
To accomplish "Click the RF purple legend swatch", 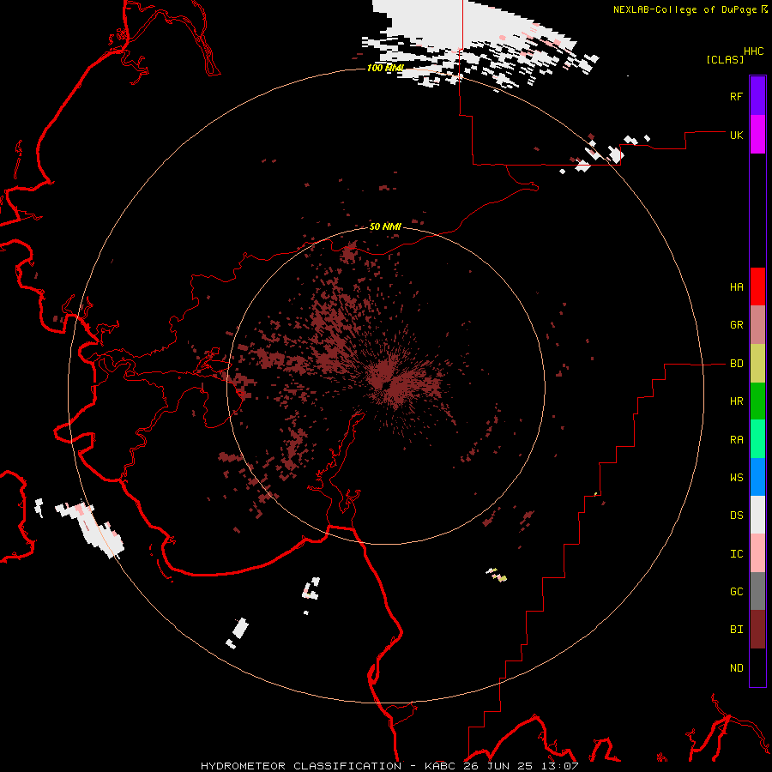I will point(757,96).
